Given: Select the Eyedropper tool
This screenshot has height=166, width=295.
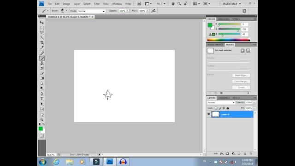Looking at the screenshot, I should (42, 47).
